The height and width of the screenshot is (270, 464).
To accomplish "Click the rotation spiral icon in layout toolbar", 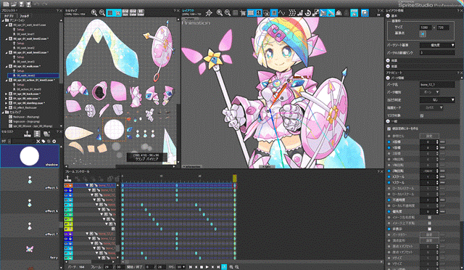I will [307, 13].
